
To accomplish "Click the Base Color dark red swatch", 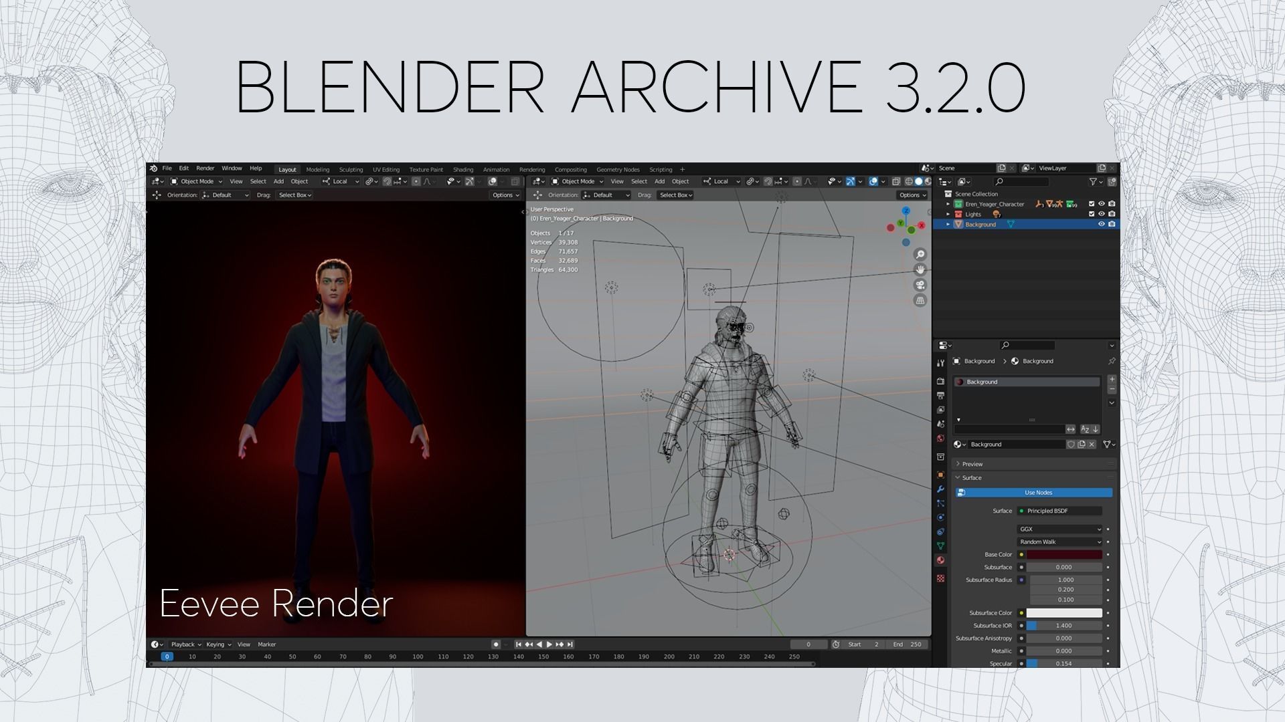I will pos(1064,555).
